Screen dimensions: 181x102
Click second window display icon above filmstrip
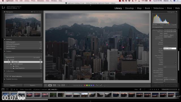coord(7,90)
